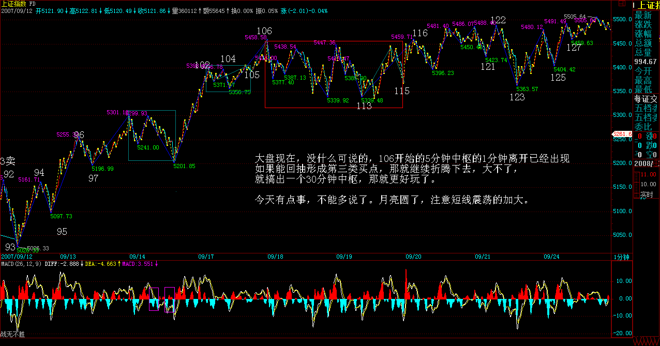Select segment label 122 on chart
The width and height of the screenshot is (660, 346).
[x=498, y=20]
